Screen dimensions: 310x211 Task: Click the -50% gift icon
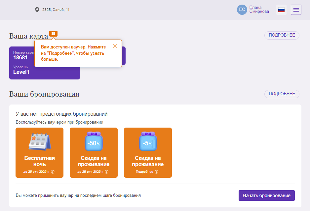94,141
